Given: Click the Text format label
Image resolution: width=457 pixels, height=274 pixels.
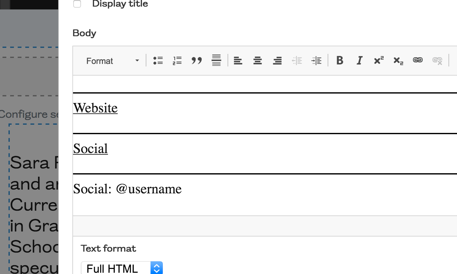Looking at the screenshot, I should pyautogui.click(x=108, y=248).
